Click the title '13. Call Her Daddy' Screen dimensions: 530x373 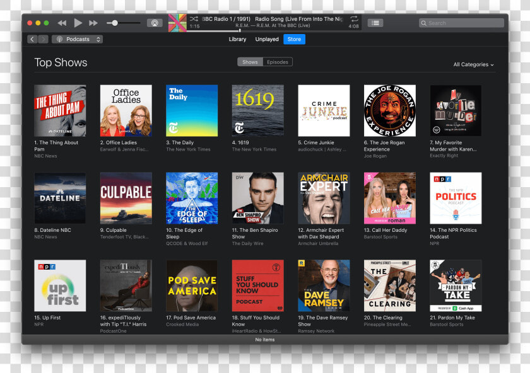(x=386, y=230)
